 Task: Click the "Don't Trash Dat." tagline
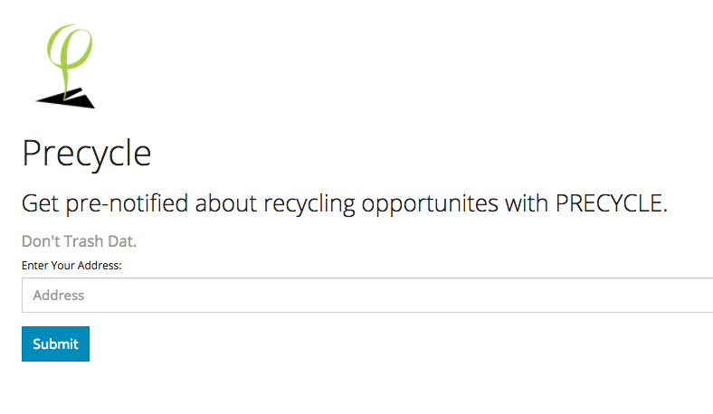click(79, 241)
